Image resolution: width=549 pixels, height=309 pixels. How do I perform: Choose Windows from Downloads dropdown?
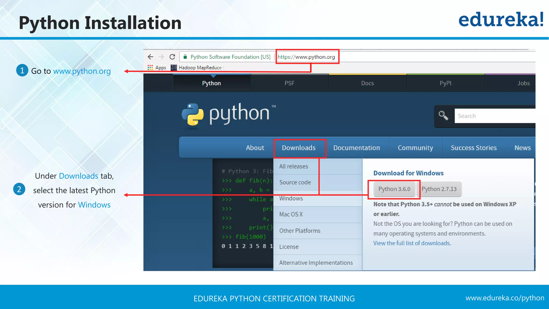(x=318, y=198)
